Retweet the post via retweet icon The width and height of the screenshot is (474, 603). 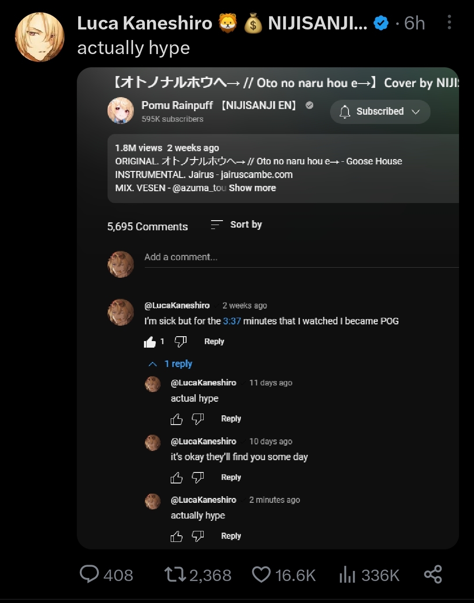tap(175, 574)
